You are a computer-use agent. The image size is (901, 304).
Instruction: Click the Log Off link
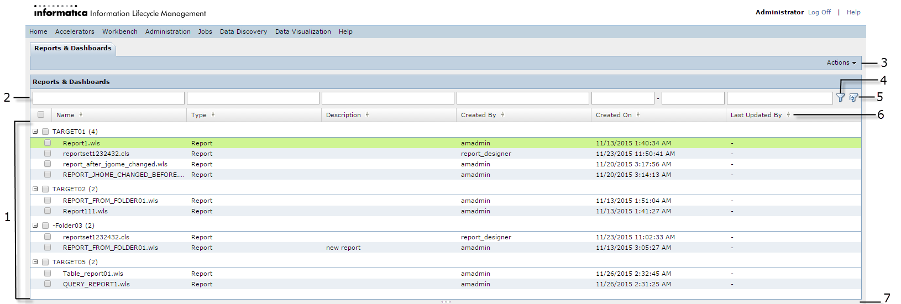(x=819, y=12)
